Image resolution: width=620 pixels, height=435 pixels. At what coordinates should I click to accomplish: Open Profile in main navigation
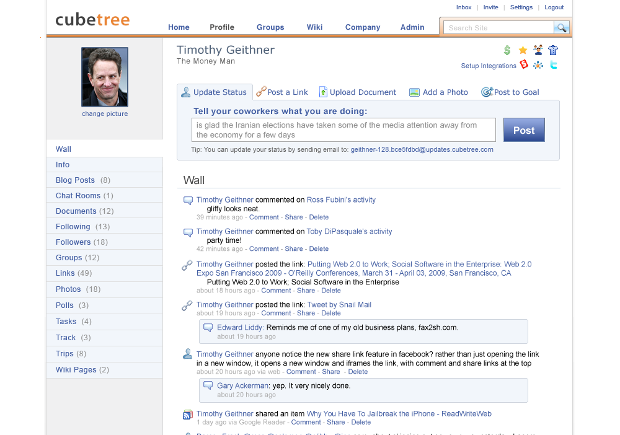222,27
